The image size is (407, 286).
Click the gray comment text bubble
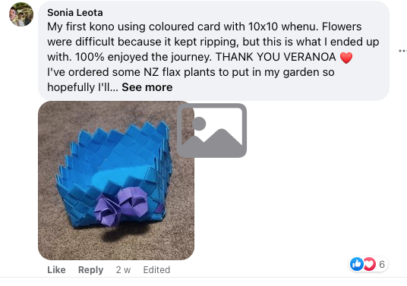[x=213, y=51]
